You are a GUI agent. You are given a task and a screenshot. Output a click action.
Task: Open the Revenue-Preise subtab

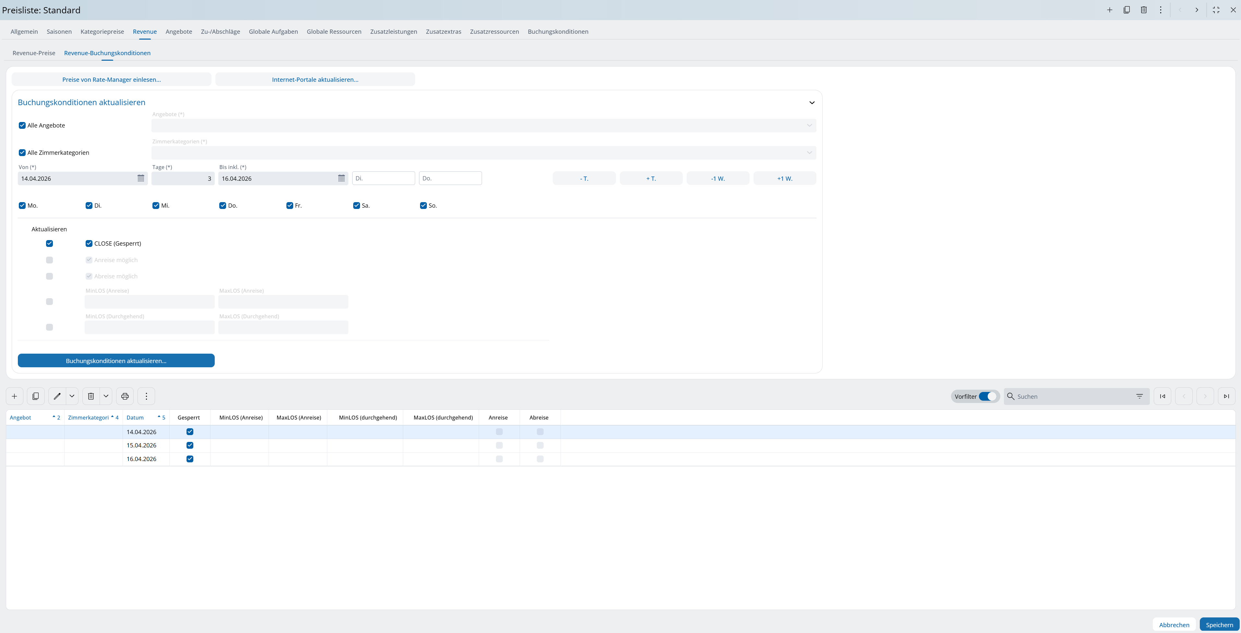[34, 53]
